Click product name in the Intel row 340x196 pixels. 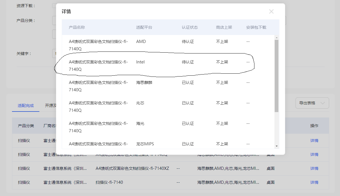pos(98,65)
